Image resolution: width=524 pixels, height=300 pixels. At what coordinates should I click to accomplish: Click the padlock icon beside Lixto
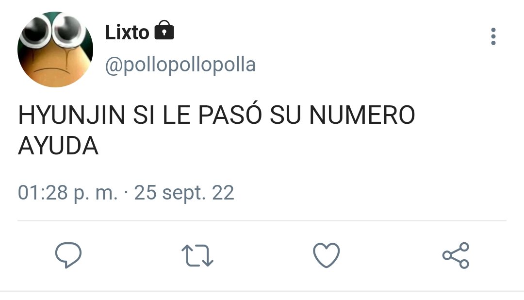(x=164, y=31)
